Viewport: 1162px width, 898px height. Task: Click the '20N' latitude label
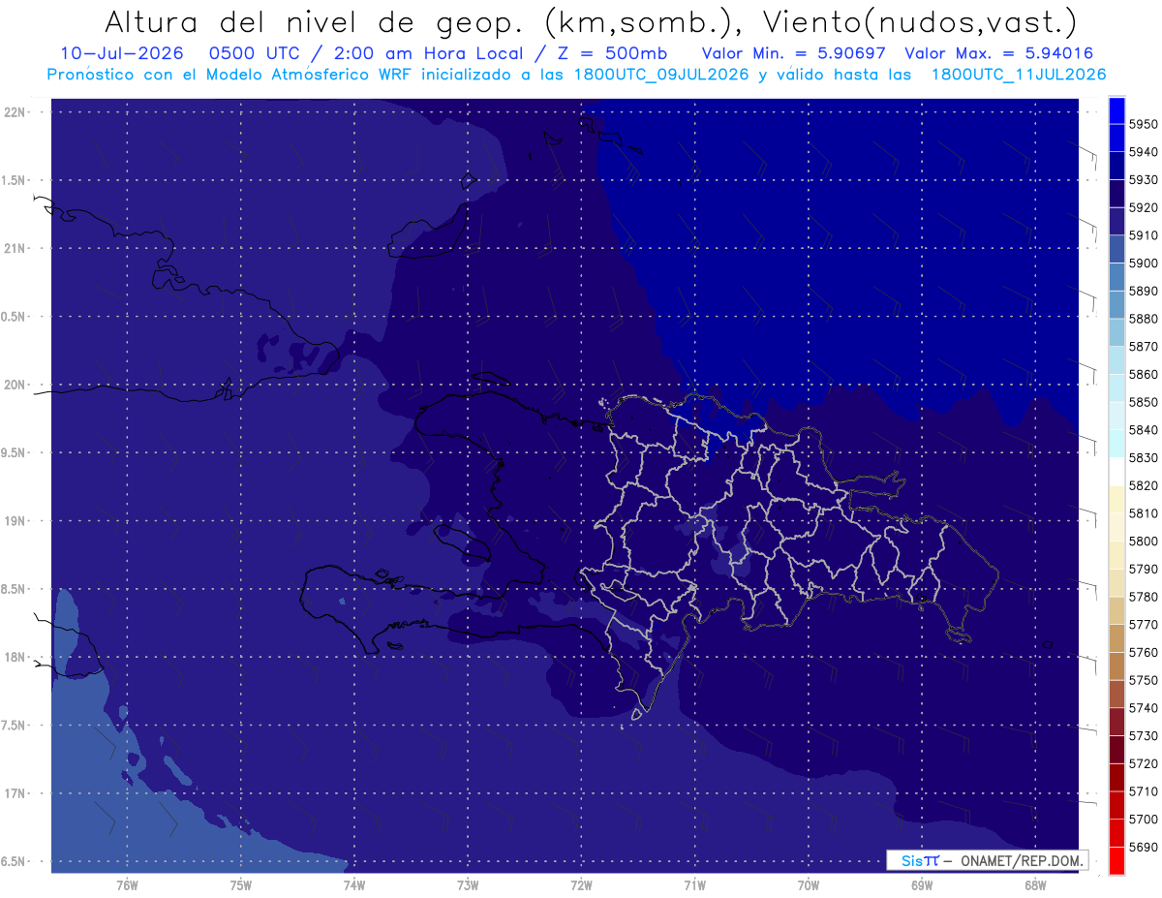point(15,385)
